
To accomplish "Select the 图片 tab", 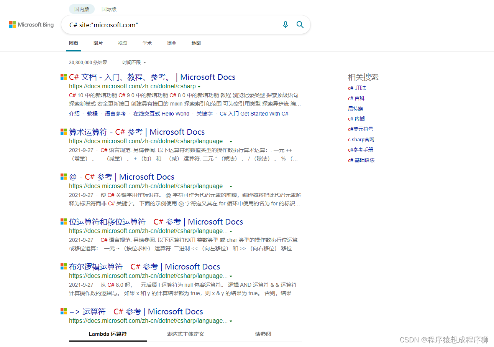I will pos(98,43).
